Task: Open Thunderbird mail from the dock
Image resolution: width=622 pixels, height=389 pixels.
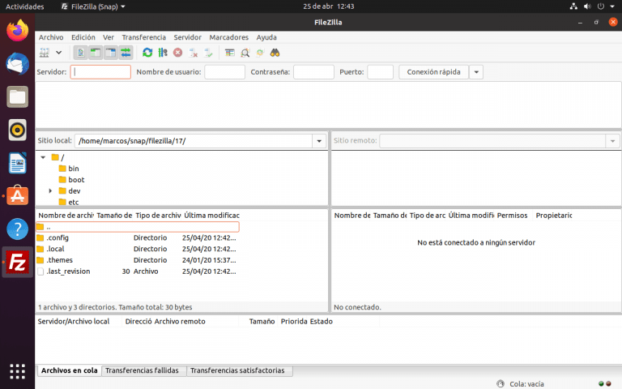Action: (x=18, y=63)
